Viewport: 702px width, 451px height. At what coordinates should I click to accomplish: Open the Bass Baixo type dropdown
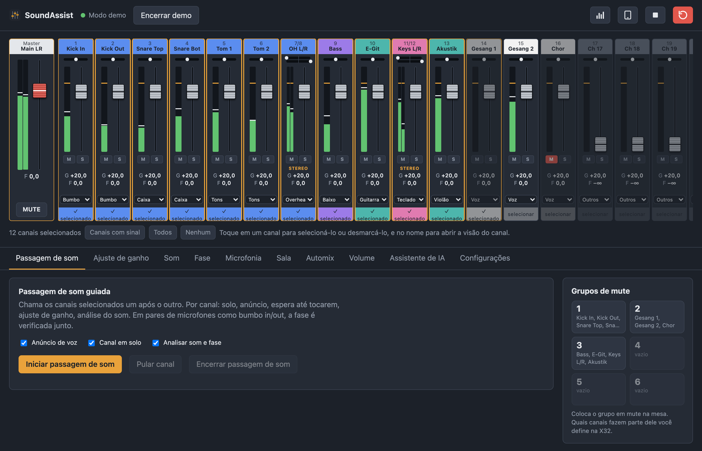pos(336,199)
